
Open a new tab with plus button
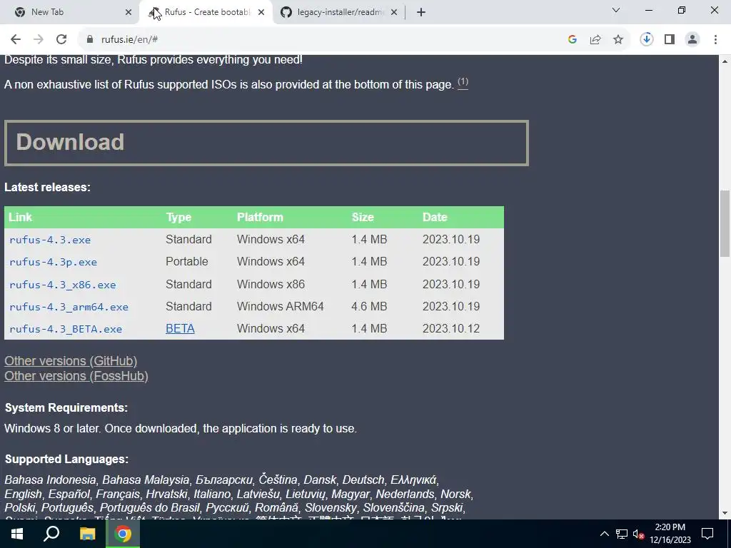click(421, 12)
